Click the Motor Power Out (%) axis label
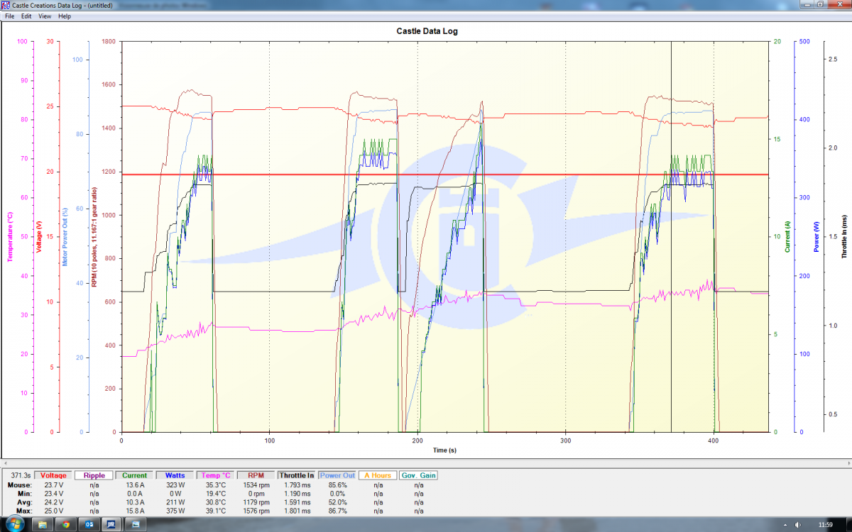The height and width of the screenshot is (532, 852). point(65,236)
